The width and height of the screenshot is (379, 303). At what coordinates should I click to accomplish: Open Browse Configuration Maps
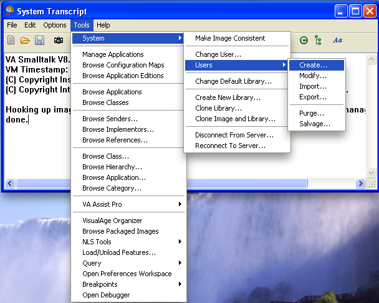(x=128, y=65)
